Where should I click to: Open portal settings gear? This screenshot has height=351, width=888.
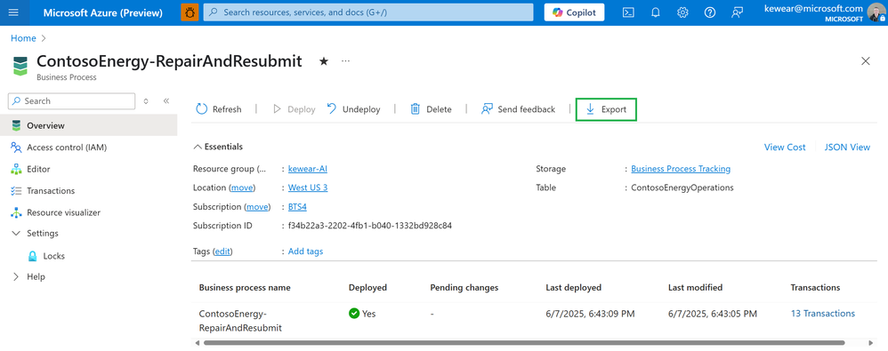[682, 12]
